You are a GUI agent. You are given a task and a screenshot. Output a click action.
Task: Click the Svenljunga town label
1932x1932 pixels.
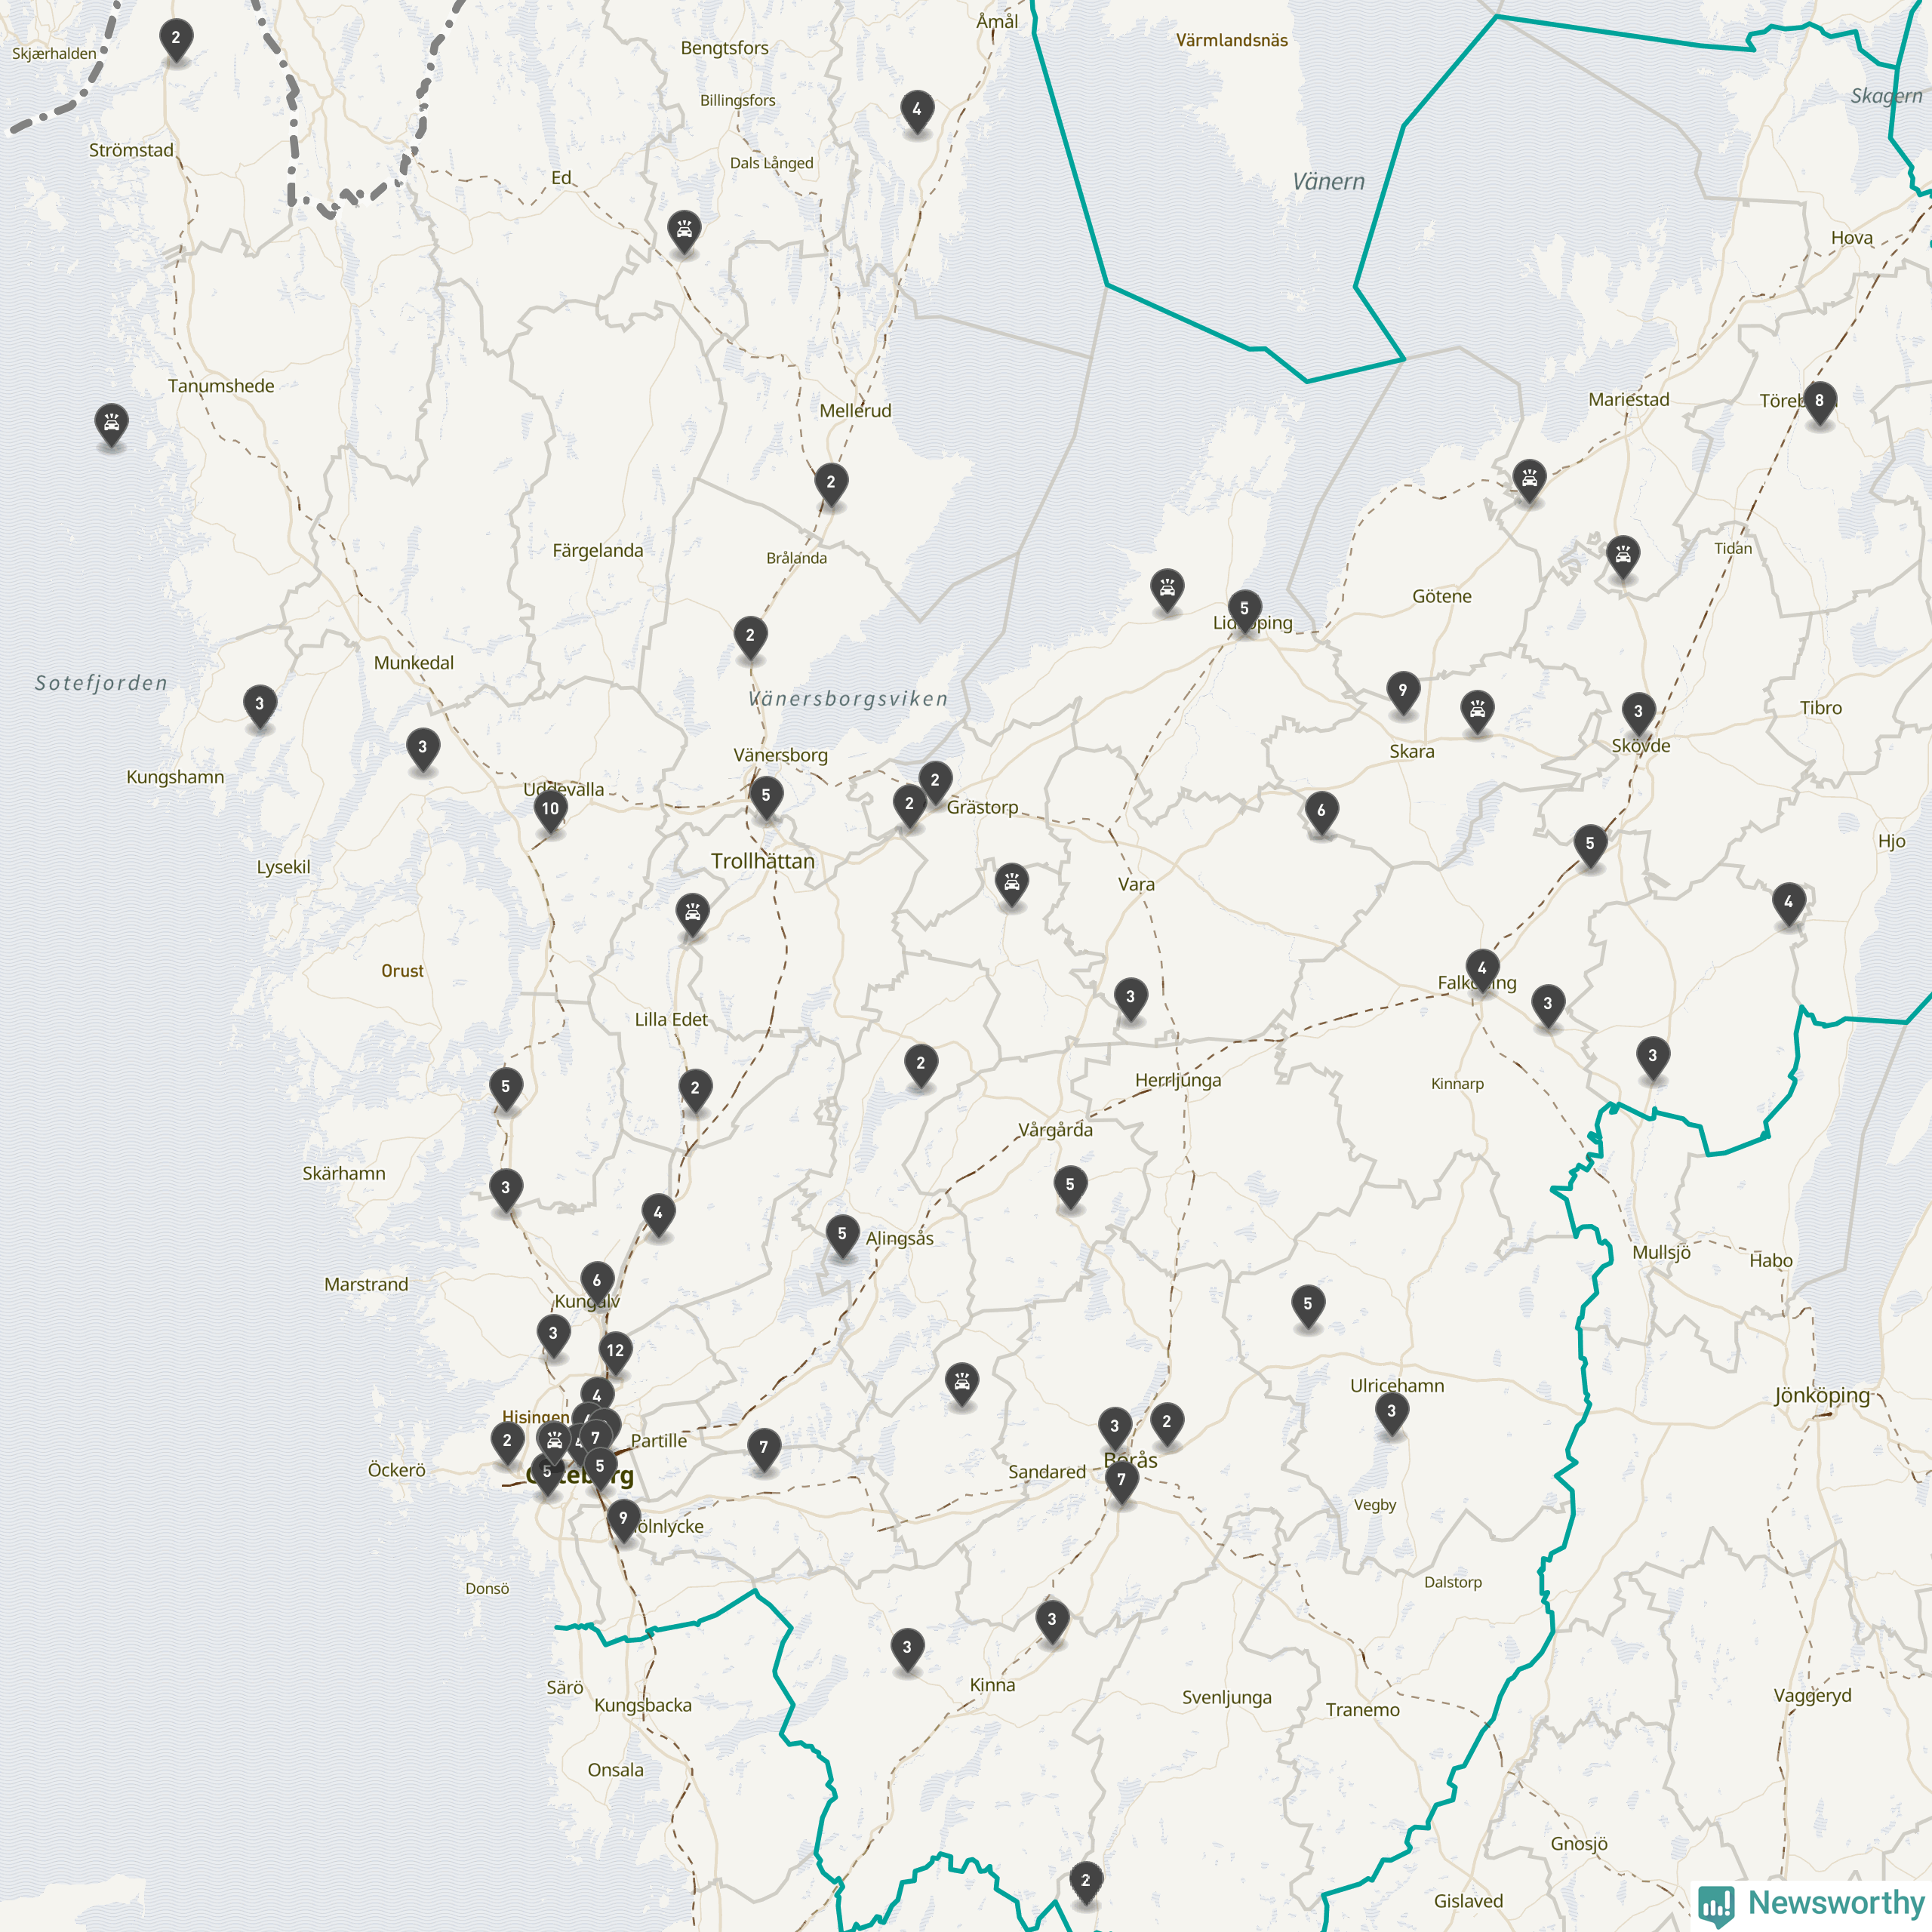coord(1227,1697)
